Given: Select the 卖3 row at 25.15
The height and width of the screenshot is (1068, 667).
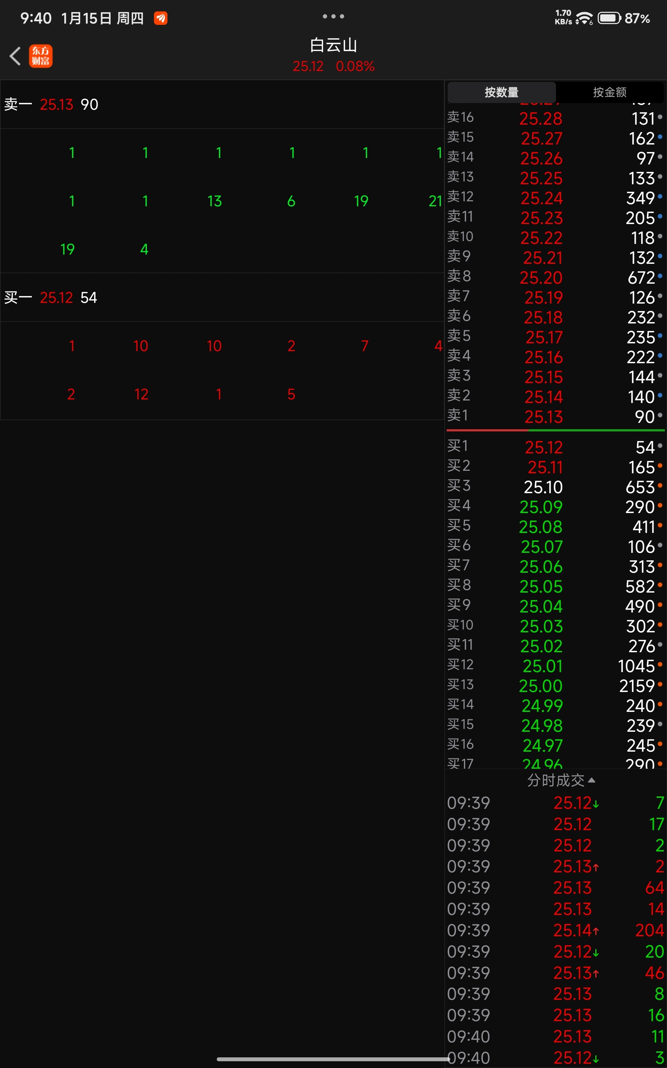Looking at the screenshot, I should [x=555, y=376].
